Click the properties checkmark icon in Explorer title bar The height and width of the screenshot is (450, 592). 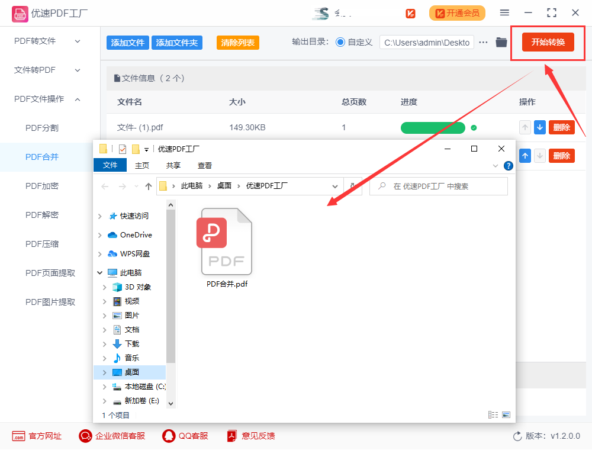tap(123, 149)
